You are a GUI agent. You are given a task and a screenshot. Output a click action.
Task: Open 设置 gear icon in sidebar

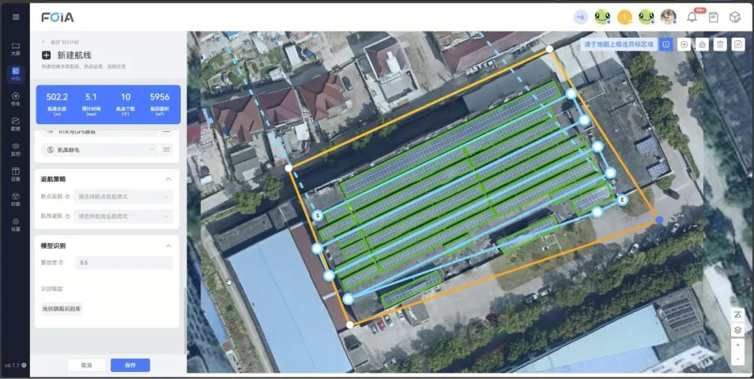point(15,223)
